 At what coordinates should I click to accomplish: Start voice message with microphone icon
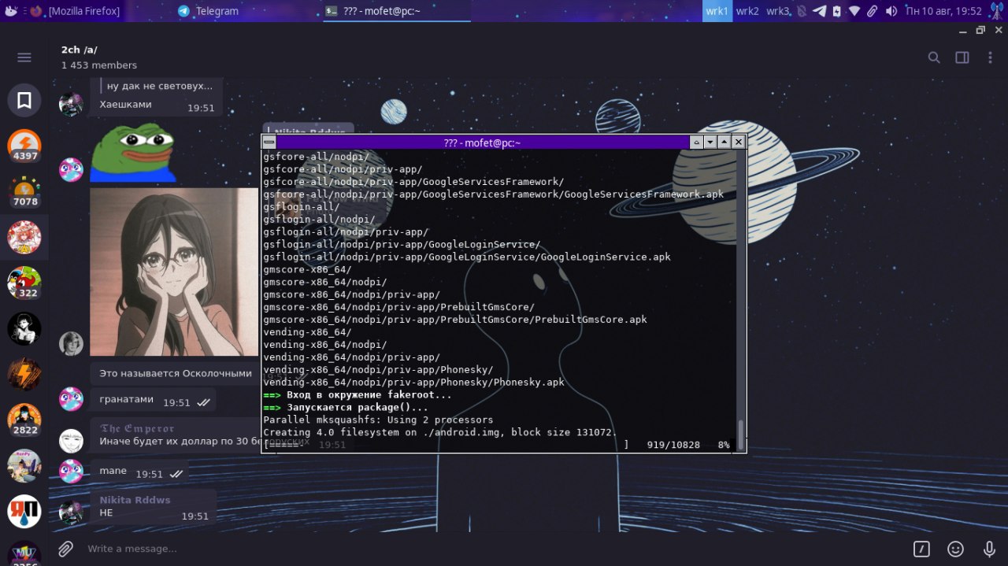[989, 549]
